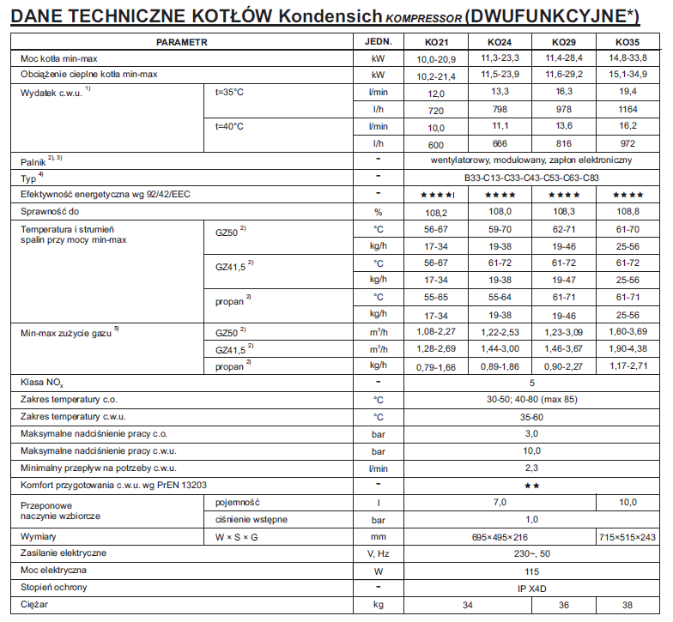Click 'Przeponowe naczynie wzbiorcze' label
The image size is (673, 622).
(60, 511)
